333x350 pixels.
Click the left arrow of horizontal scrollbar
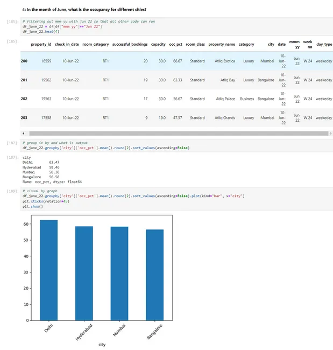click(23, 134)
